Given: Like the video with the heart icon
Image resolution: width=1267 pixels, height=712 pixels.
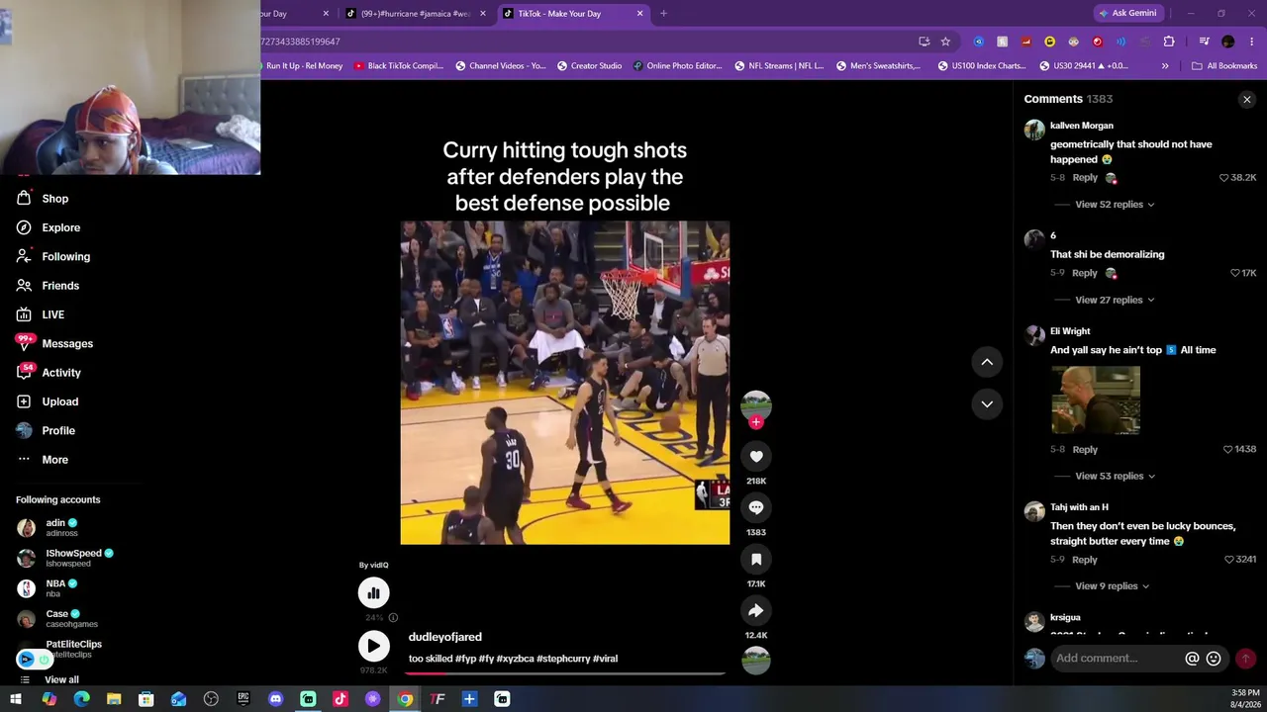Looking at the screenshot, I should (756, 456).
